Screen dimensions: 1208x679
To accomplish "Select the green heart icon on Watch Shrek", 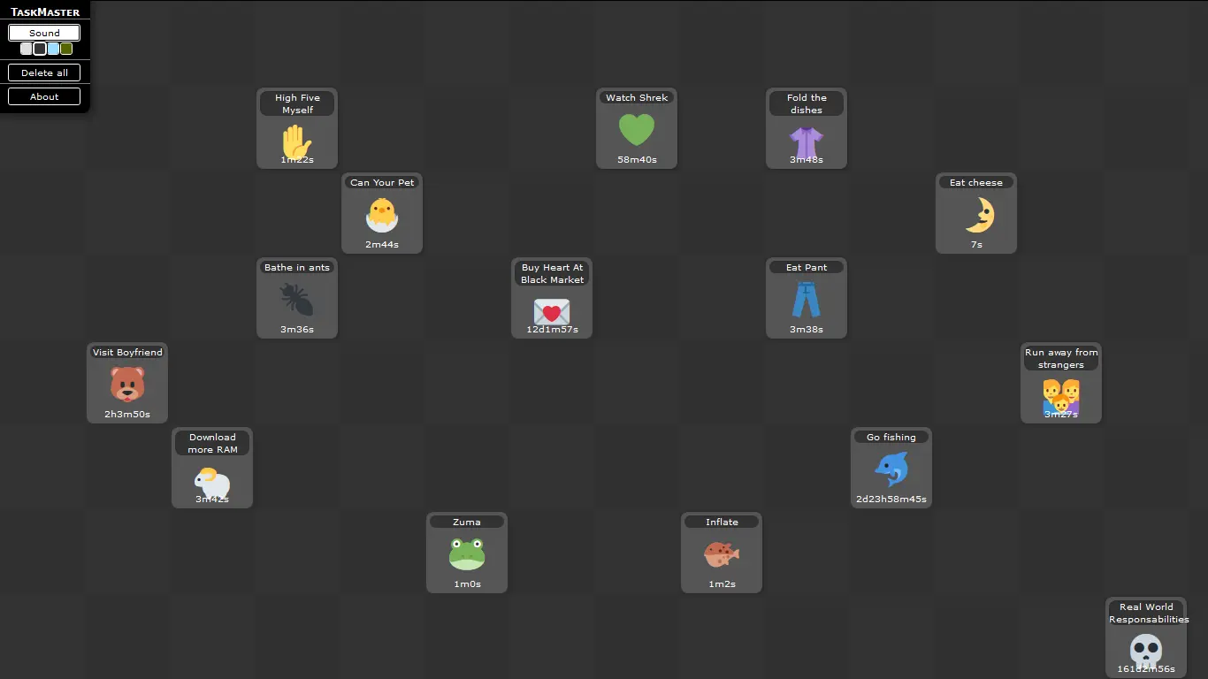I will click(x=637, y=130).
